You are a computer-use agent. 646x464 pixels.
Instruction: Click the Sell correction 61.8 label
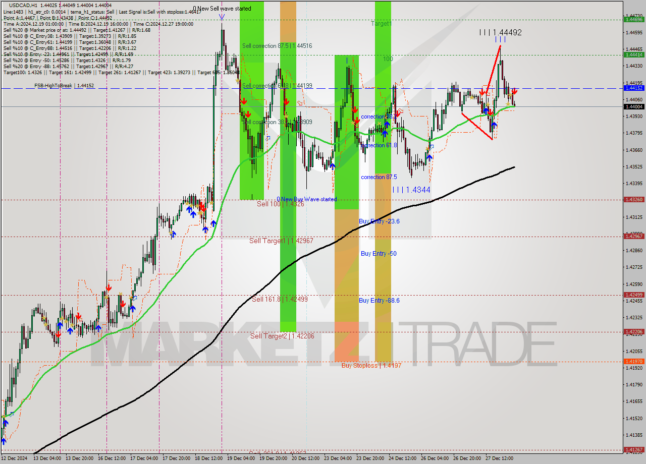[277, 86]
